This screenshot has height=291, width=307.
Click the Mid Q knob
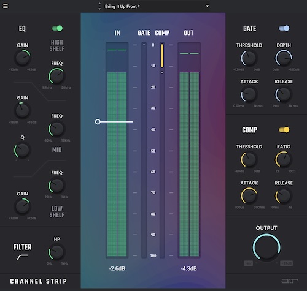(x=22, y=150)
